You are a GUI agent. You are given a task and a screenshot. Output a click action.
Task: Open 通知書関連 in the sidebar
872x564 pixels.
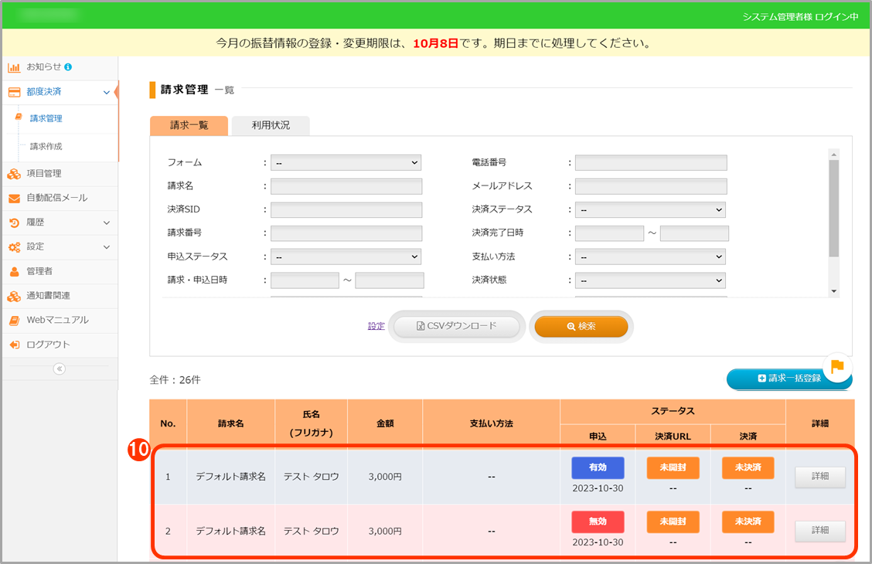[48, 296]
